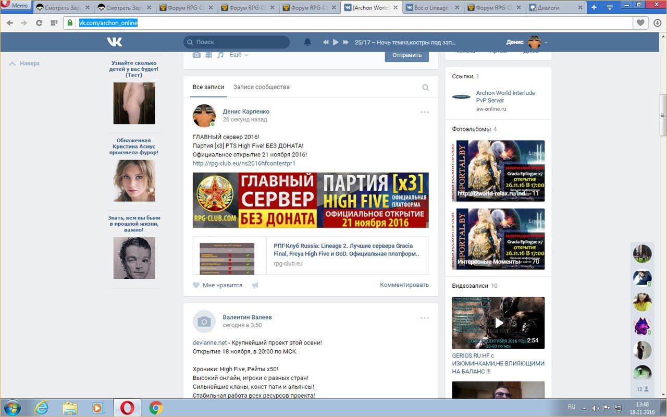Share post with megaphone icon
The image size is (667, 417).
pos(255,285)
